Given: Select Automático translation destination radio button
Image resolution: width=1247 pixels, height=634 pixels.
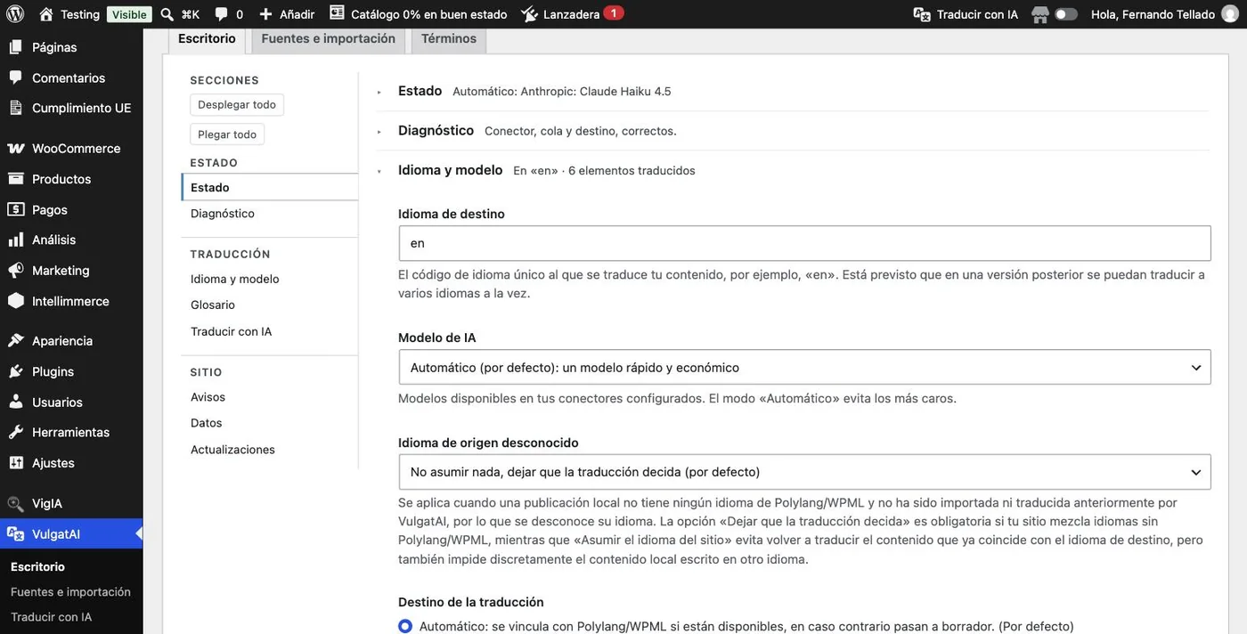Looking at the screenshot, I should coord(405,626).
